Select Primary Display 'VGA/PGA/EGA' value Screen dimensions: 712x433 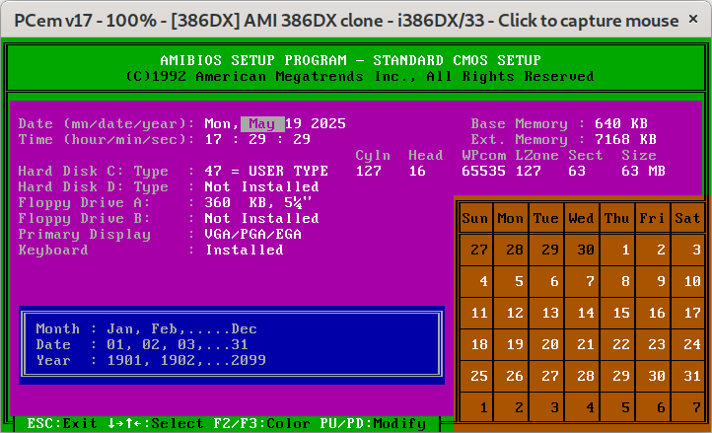pyautogui.click(x=252, y=235)
